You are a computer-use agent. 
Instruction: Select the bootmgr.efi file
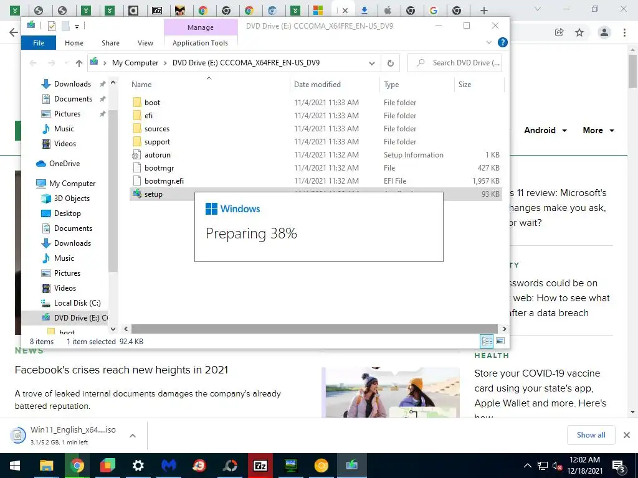coord(164,181)
